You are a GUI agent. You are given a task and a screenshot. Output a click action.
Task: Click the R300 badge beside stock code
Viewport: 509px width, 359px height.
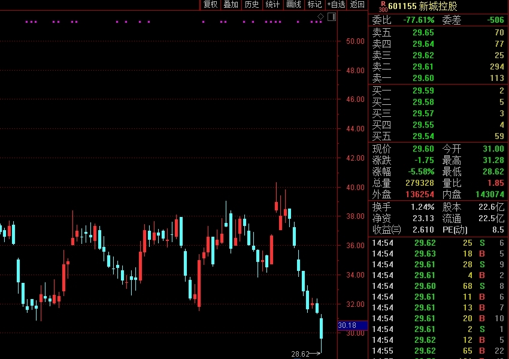click(x=383, y=7)
